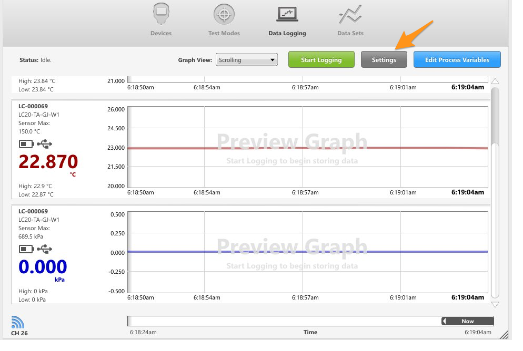The height and width of the screenshot is (351, 523).
Task: Open the Devices section icon
Action: 161,14
